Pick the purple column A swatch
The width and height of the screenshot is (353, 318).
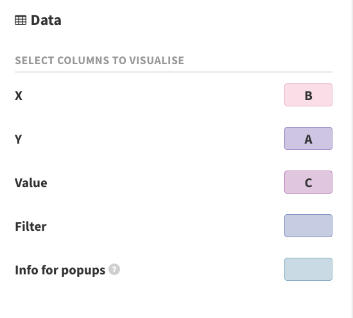308,138
